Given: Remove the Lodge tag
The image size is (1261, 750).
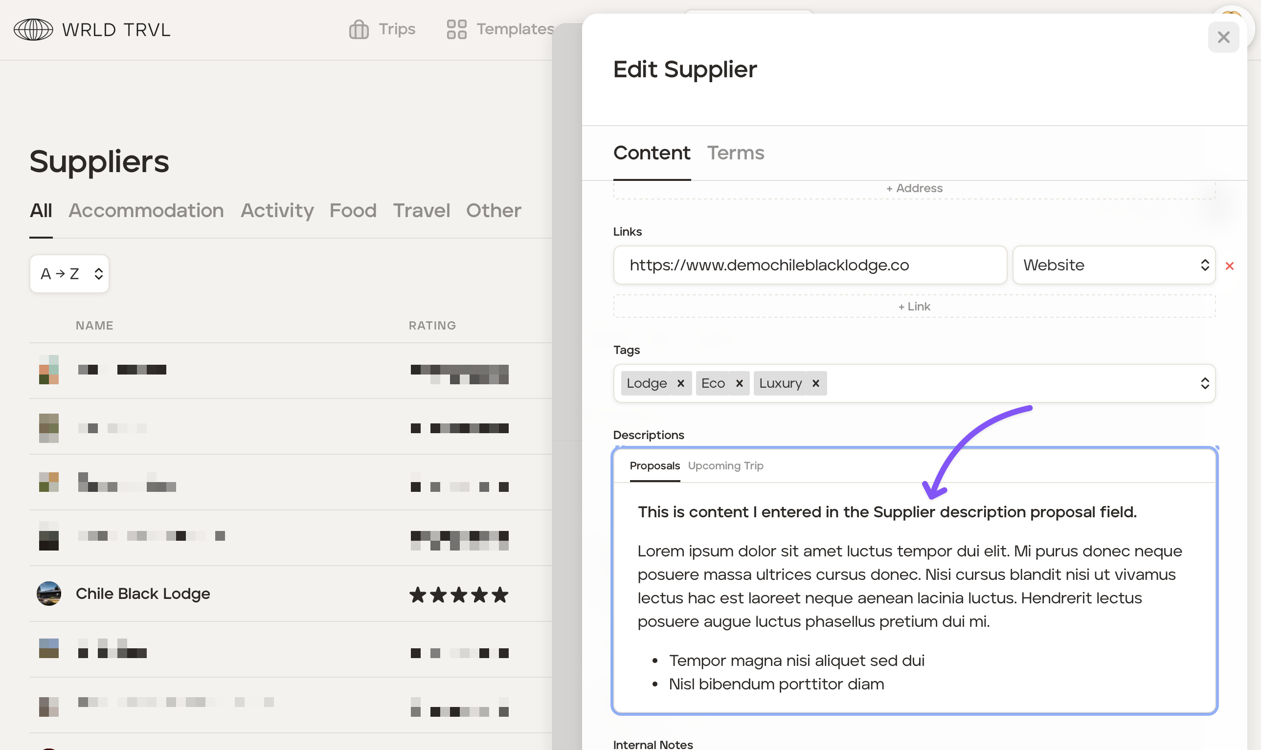Looking at the screenshot, I should (x=680, y=383).
